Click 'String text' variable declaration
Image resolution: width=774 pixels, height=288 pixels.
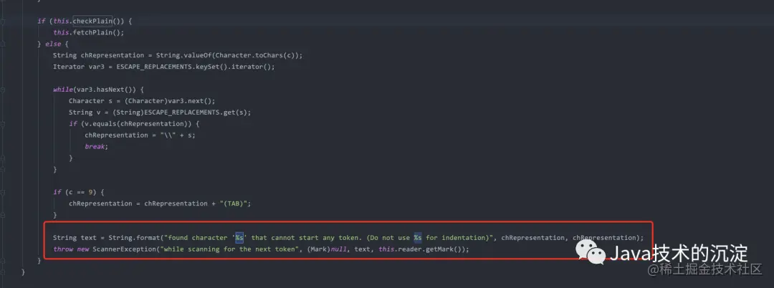(x=75, y=238)
